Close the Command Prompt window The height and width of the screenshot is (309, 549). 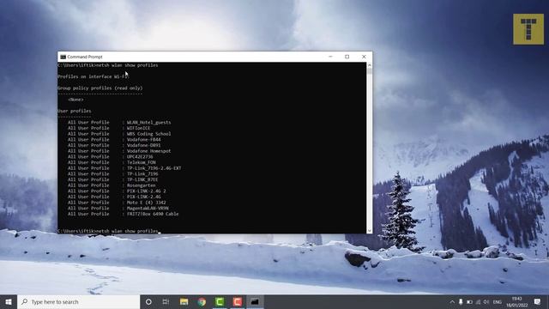click(x=364, y=57)
